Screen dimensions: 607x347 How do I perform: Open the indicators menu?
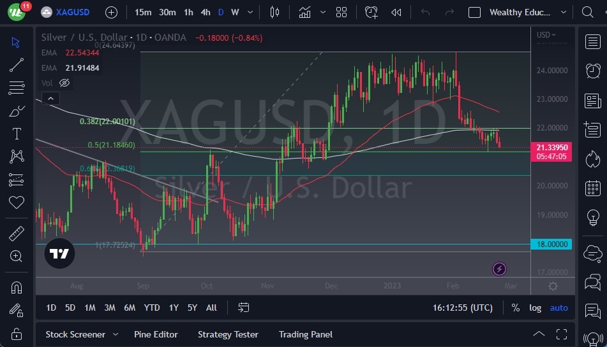tap(304, 12)
